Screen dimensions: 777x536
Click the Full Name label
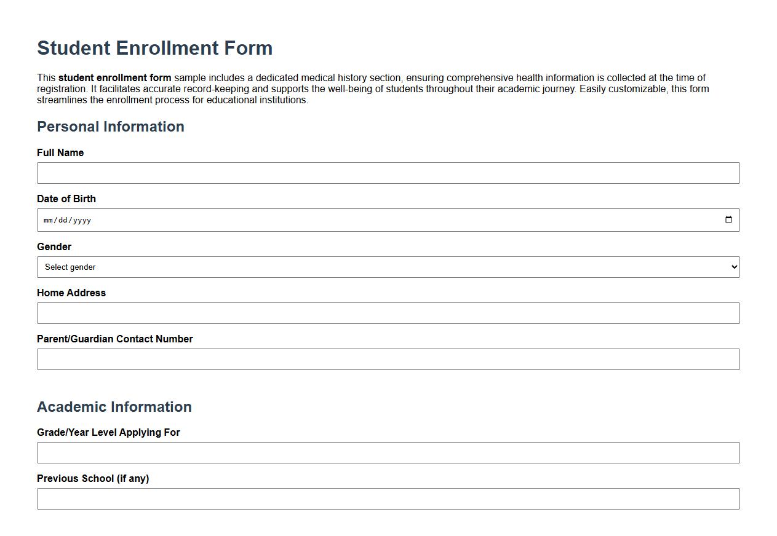(x=60, y=152)
